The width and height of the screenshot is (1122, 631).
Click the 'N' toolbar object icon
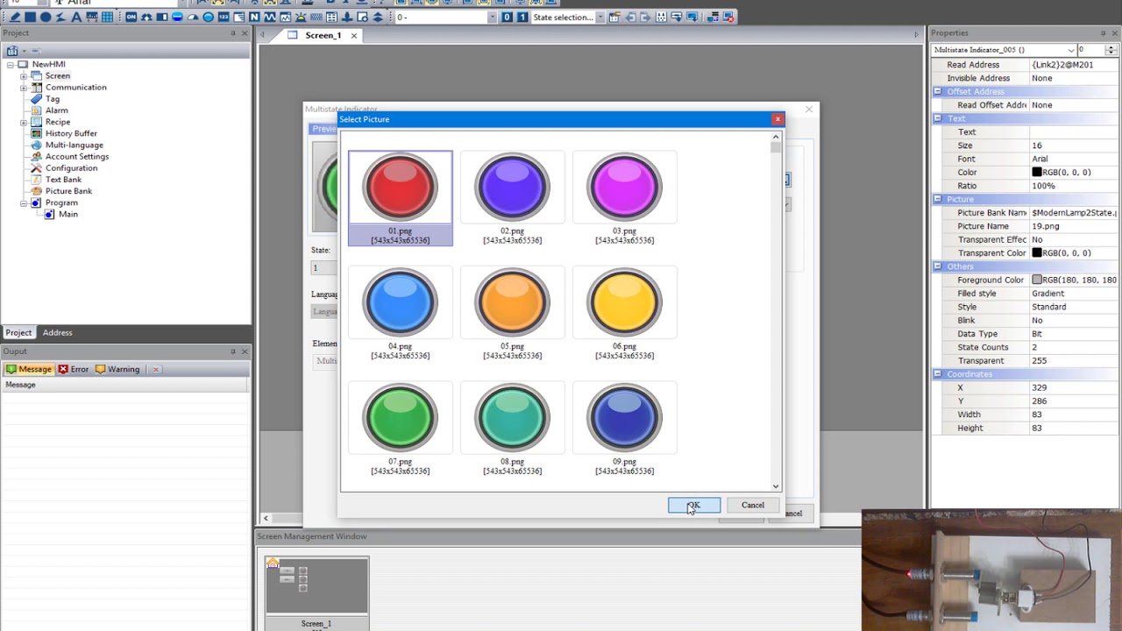[x=254, y=17]
